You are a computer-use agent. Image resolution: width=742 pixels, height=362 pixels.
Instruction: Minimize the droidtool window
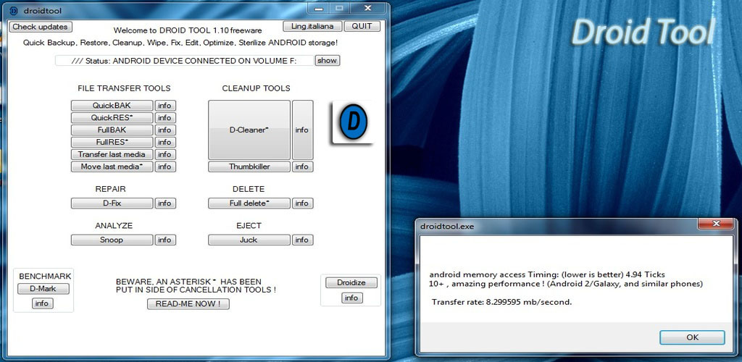[320, 9]
